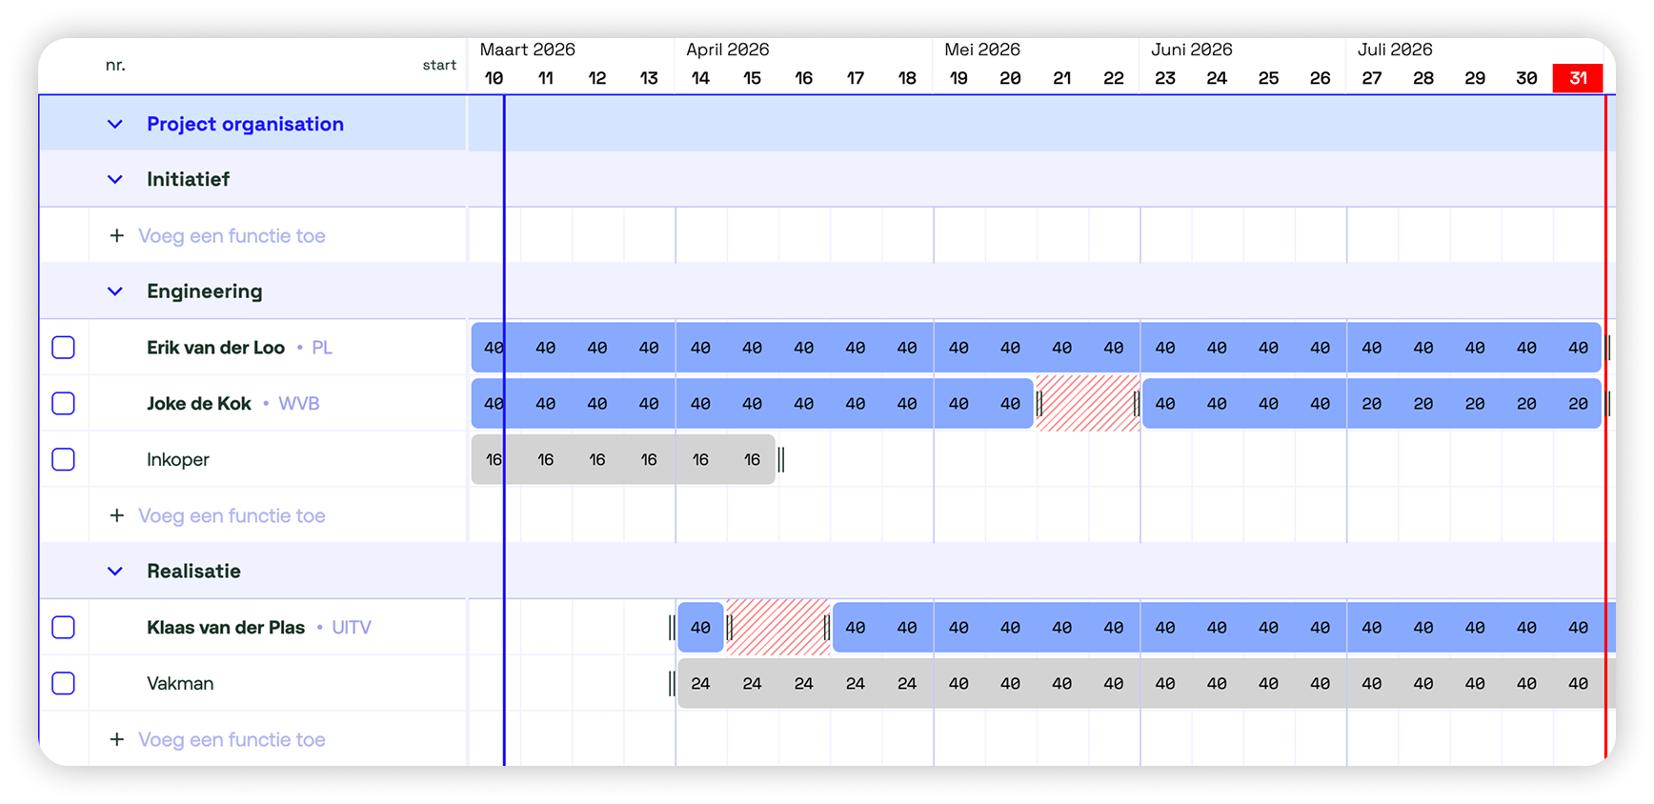The width and height of the screenshot is (1654, 804).
Task: Click plus icon under Initiatief section
Action: (x=116, y=235)
